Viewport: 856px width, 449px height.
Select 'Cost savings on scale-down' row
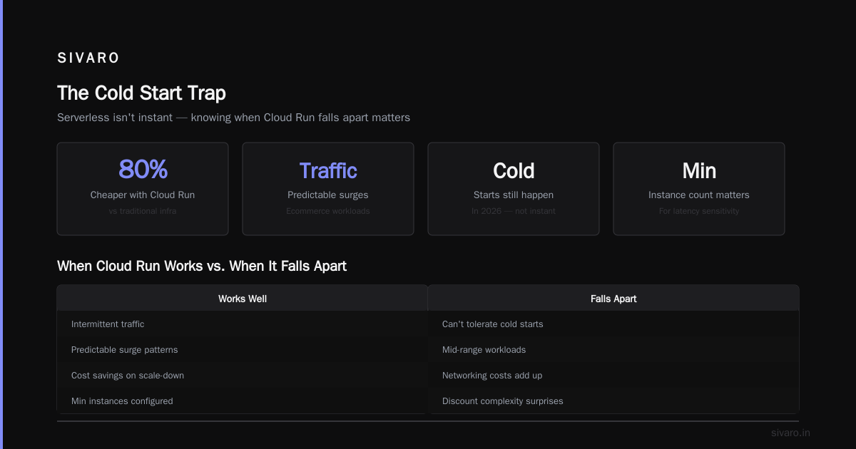[x=243, y=375]
